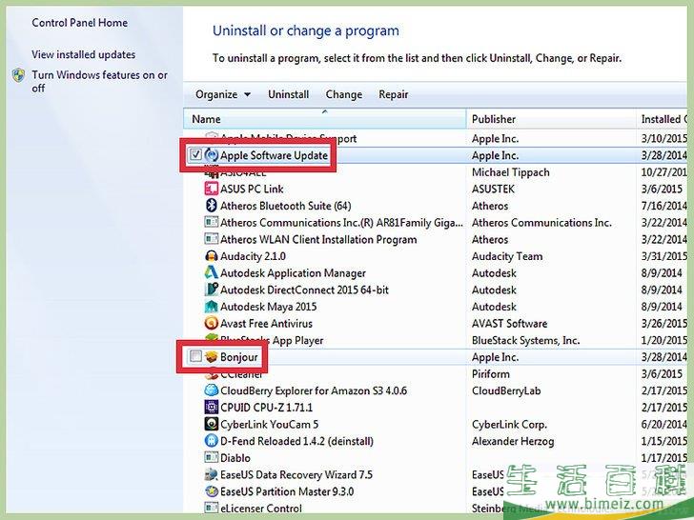Click the Repair toolbar button
The width and height of the screenshot is (694, 520).
tap(394, 94)
